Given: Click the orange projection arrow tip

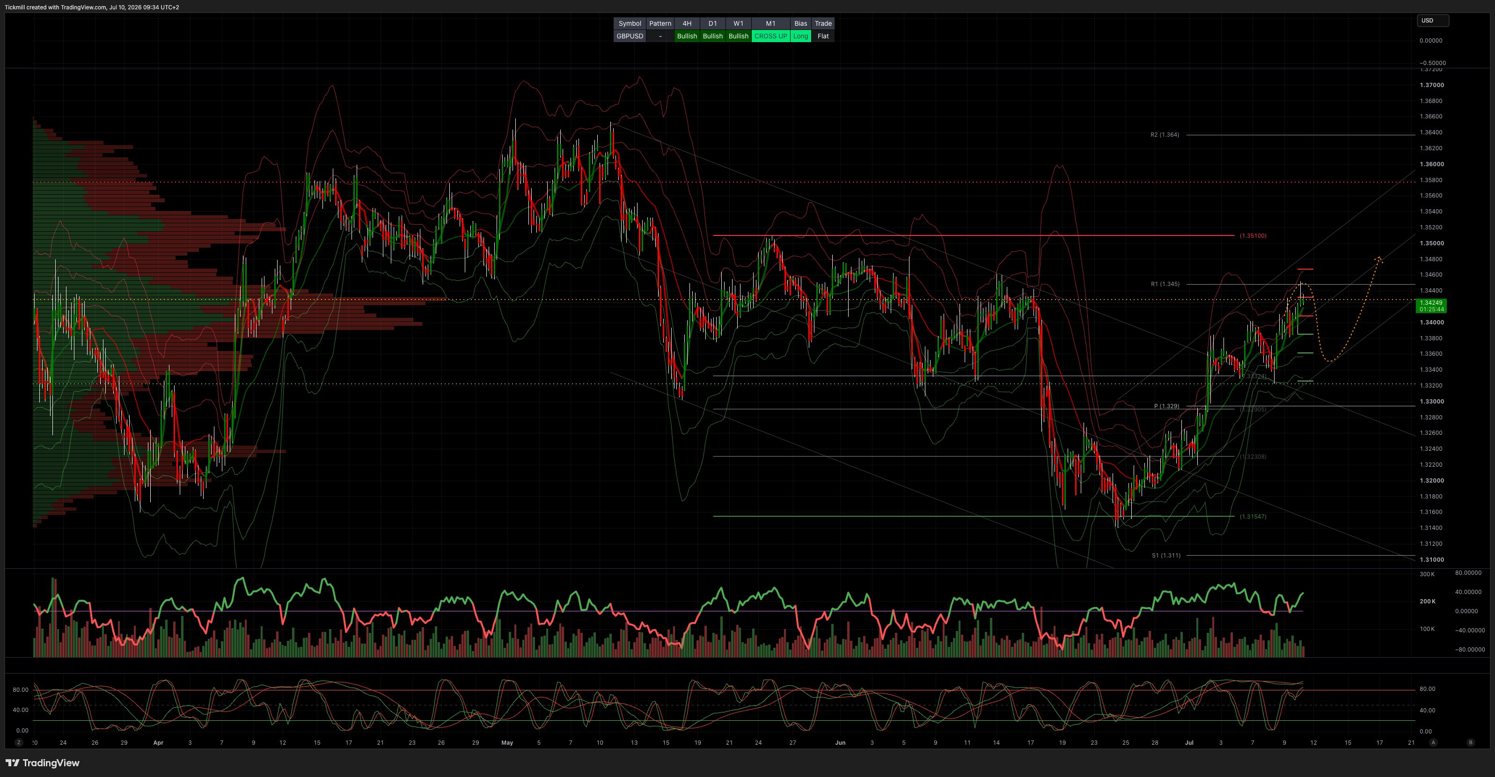Looking at the screenshot, I should (1379, 258).
